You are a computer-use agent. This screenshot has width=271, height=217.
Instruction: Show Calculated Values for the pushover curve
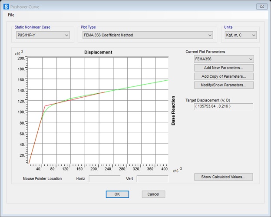[x=224, y=177]
